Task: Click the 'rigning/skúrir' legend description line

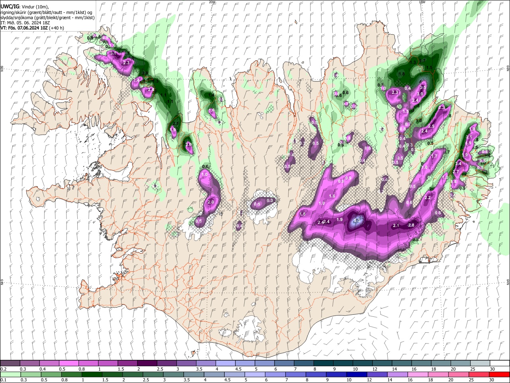Action: point(46,12)
